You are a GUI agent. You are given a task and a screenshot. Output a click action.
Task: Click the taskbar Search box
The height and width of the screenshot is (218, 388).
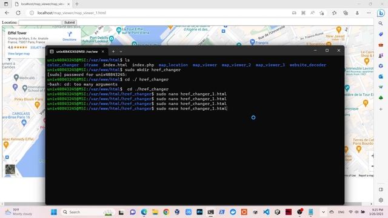click(x=87, y=212)
